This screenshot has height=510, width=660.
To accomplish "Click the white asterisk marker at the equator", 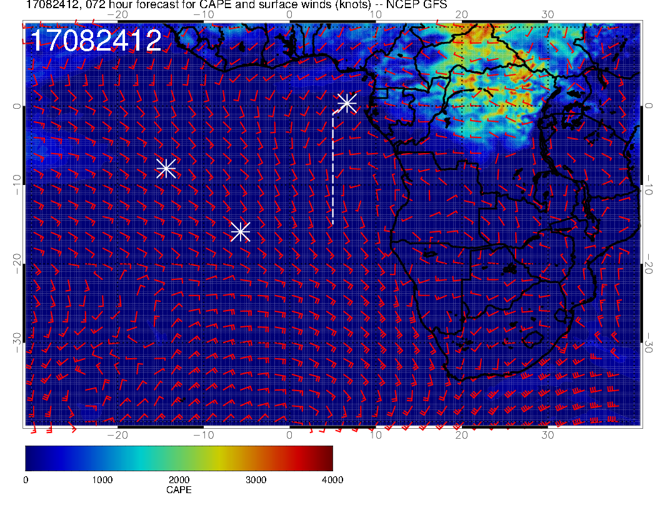I will coord(347,103).
